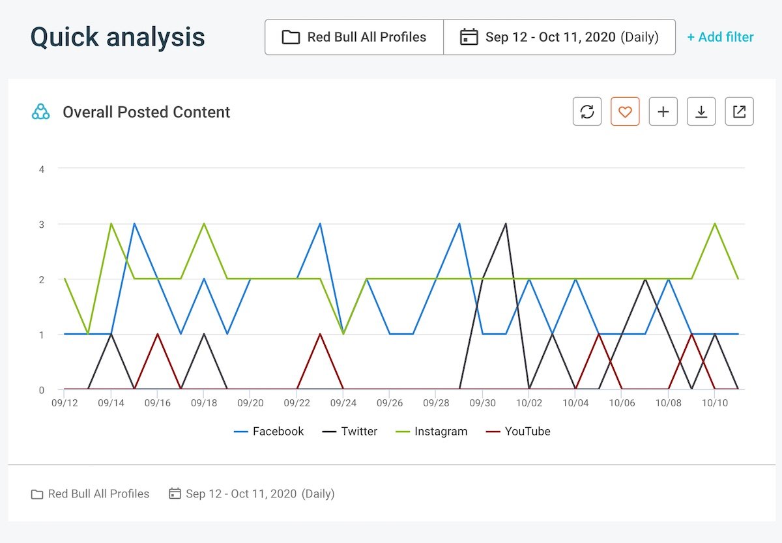Click the 09/28 x-axis label
The height and width of the screenshot is (543, 782).
tap(436, 404)
